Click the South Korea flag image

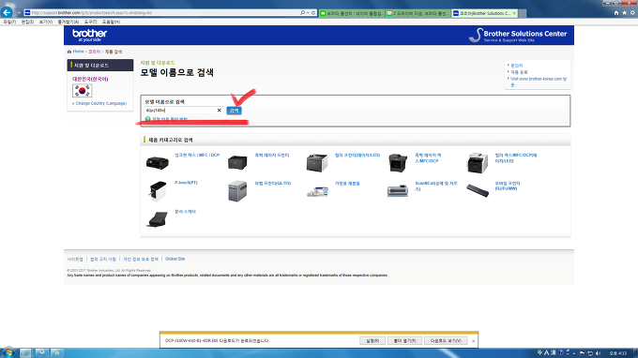pos(83,91)
